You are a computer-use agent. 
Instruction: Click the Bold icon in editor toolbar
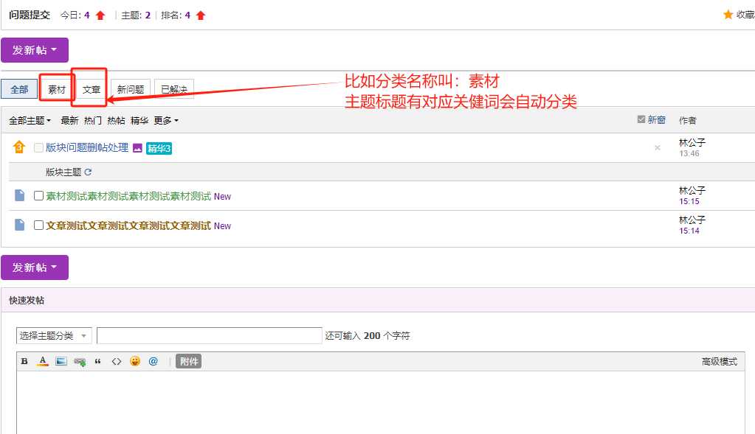click(24, 362)
